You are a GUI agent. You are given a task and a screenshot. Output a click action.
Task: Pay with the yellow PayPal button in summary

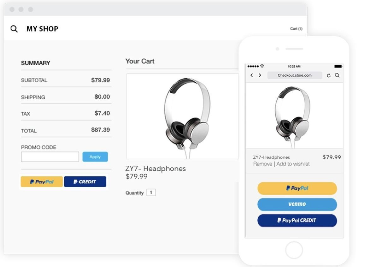tap(42, 182)
